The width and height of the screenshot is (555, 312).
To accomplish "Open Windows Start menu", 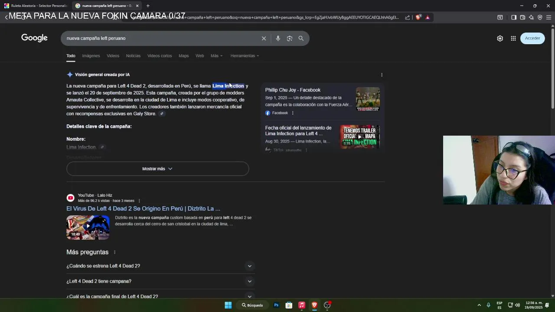I will coord(228,305).
